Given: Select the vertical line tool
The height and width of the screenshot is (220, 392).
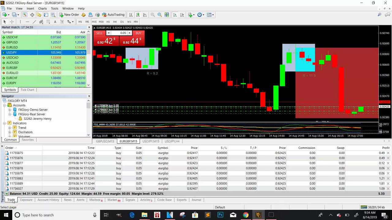Looking at the screenshot, I should pos(20,22).
